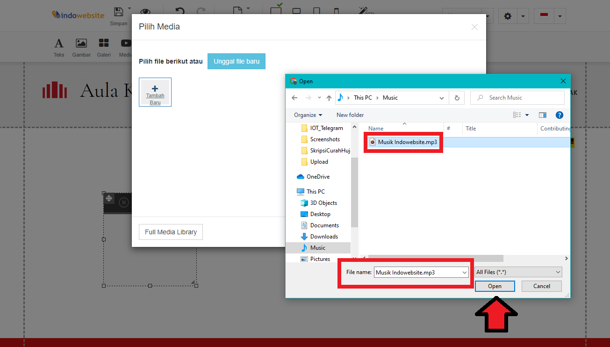This screenshot has height=347, width=610.
Task: Click the Simpan save icon
Action: [119, 13]
